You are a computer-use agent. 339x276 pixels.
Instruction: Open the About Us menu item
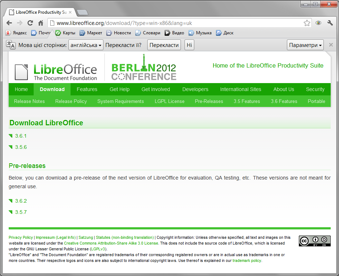(284, 89)
